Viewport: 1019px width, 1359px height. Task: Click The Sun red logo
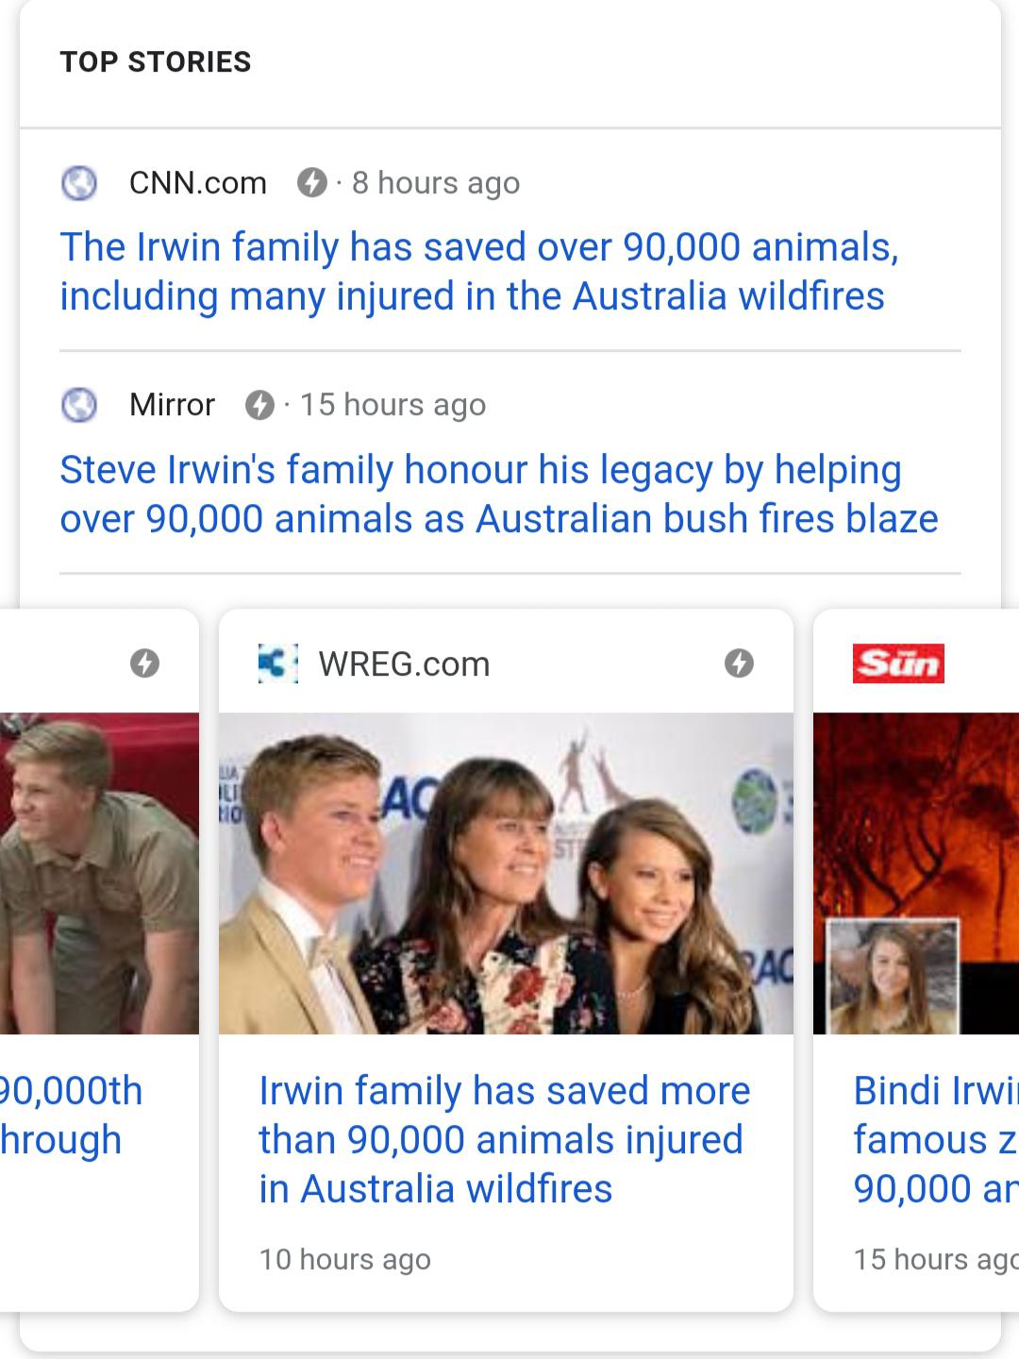pos(898,663)
